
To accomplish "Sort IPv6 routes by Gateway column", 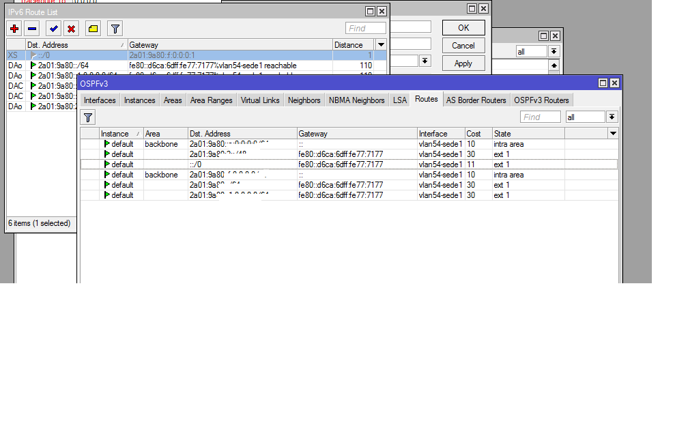I will coord(231,45).
